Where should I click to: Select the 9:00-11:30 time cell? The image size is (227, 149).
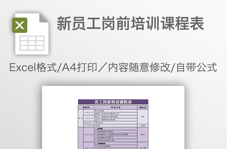pos(89,112)
